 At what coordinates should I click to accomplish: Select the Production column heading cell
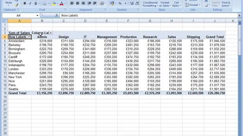[128, 37]
